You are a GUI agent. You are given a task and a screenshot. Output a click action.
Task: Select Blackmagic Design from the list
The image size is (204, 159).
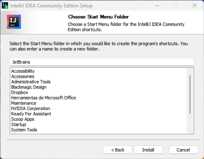click(29, 87)
